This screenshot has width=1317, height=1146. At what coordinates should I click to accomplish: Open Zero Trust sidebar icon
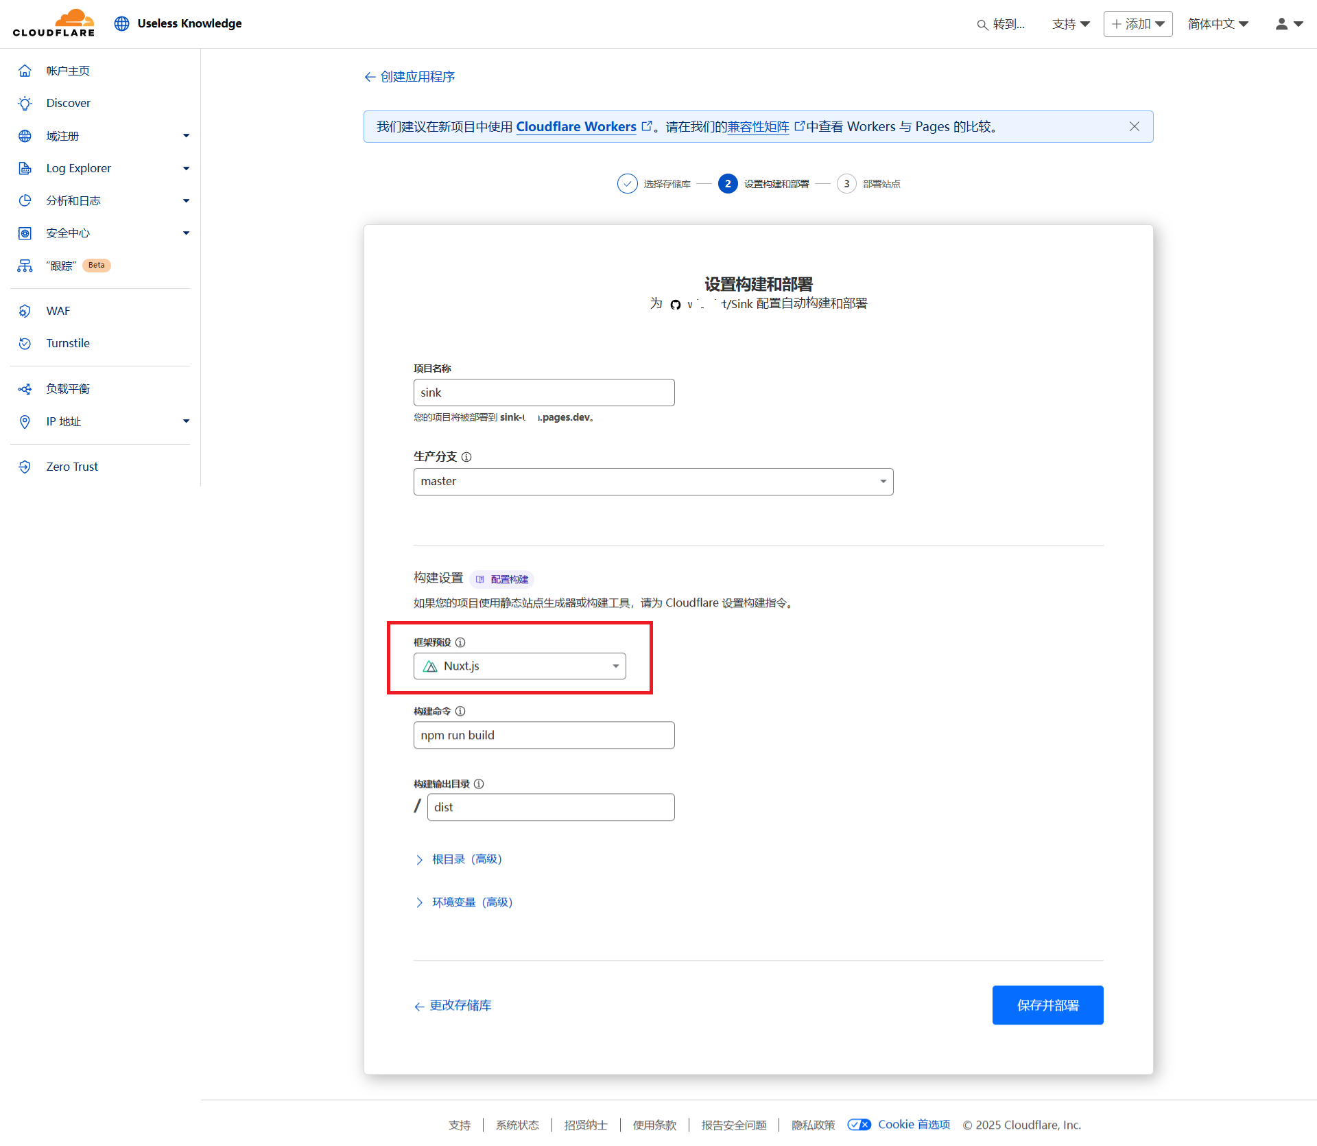pos(25,467)
